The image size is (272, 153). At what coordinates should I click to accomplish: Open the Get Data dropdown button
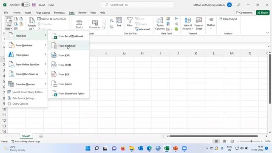[x=9, y=23]
